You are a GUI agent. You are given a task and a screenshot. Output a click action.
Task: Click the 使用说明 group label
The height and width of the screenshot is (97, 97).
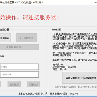(56, 30)
